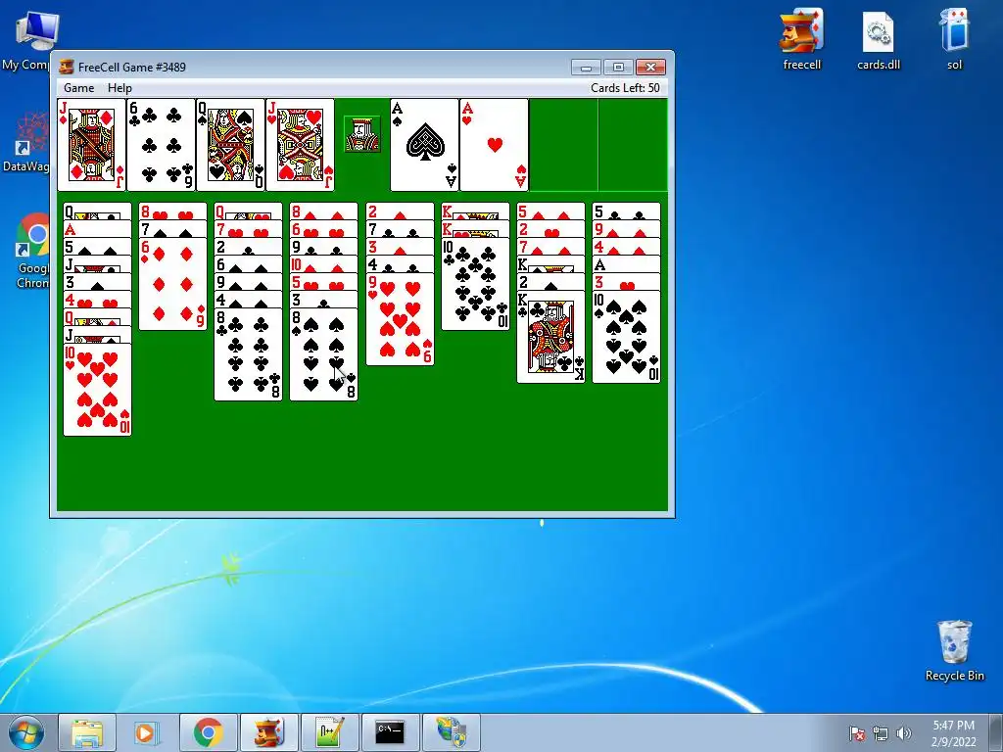Click the network tray icon
Viewport: 1003px width, 752px height.
[881, 733]
